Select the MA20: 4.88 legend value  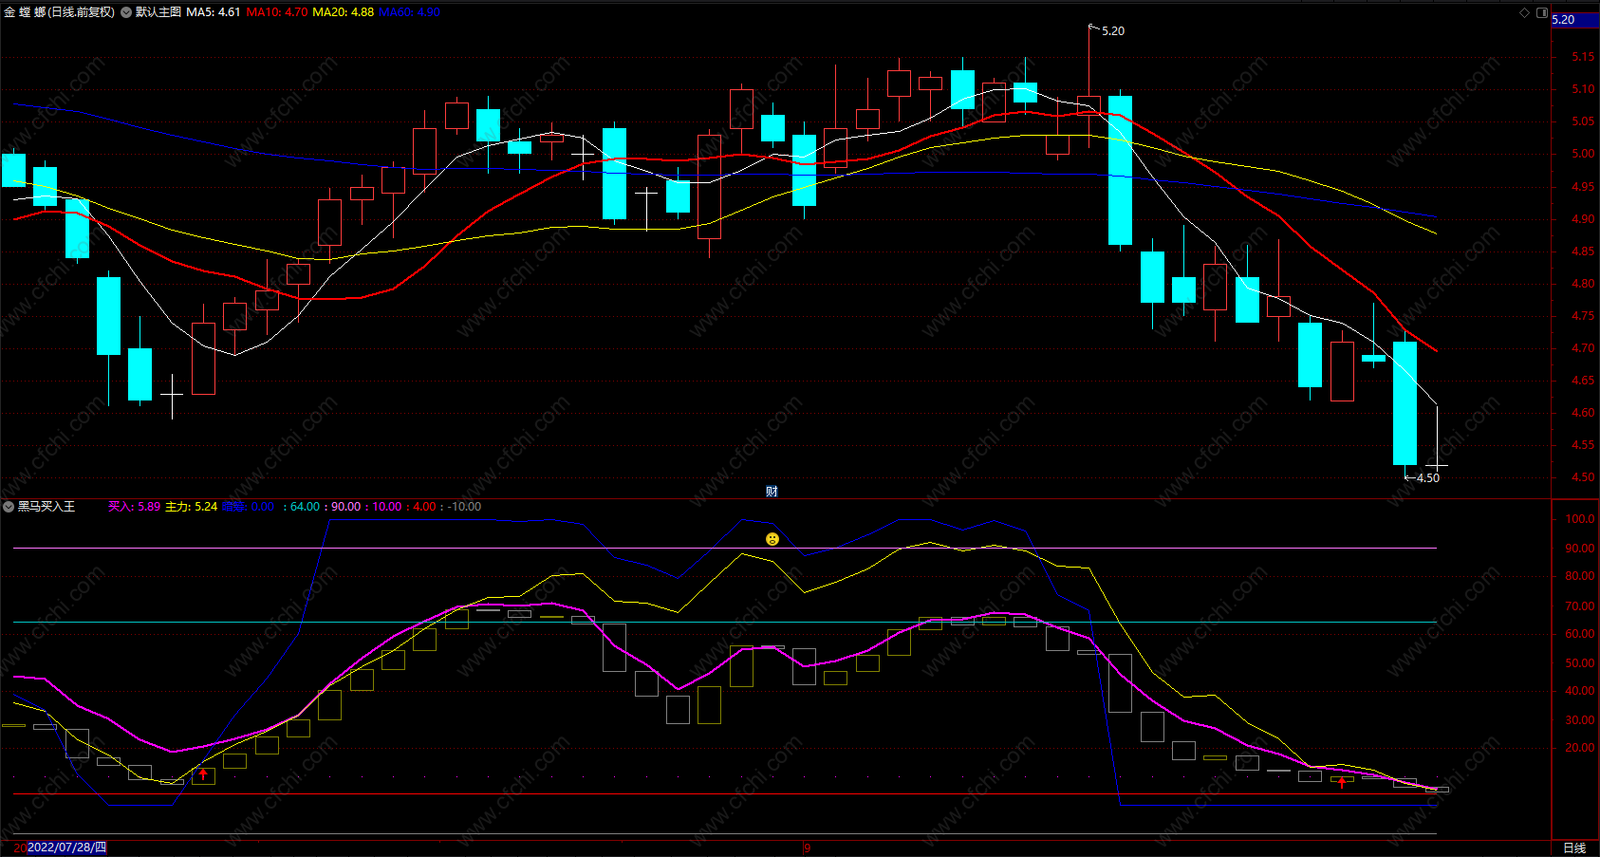(x=344, y=12)
